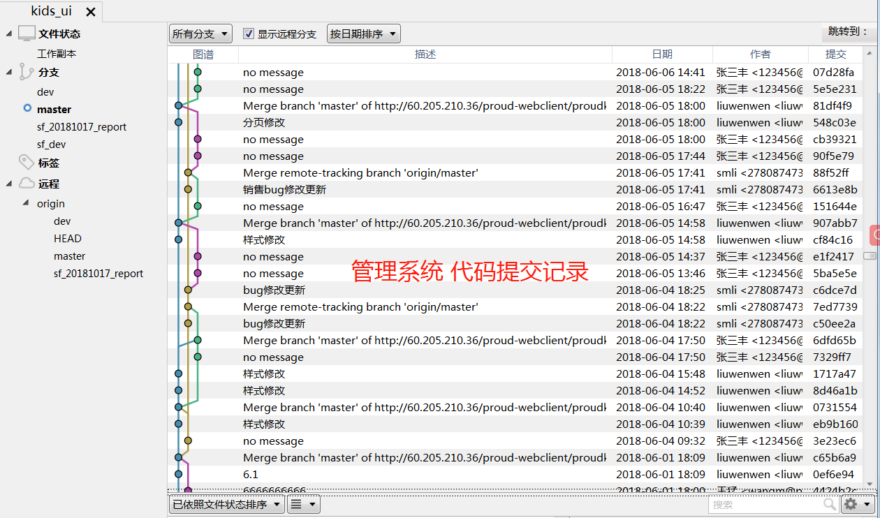This screenshot has height=518, width=880.
Task: Select the sf_dev local branch
Action: (52, 145)
